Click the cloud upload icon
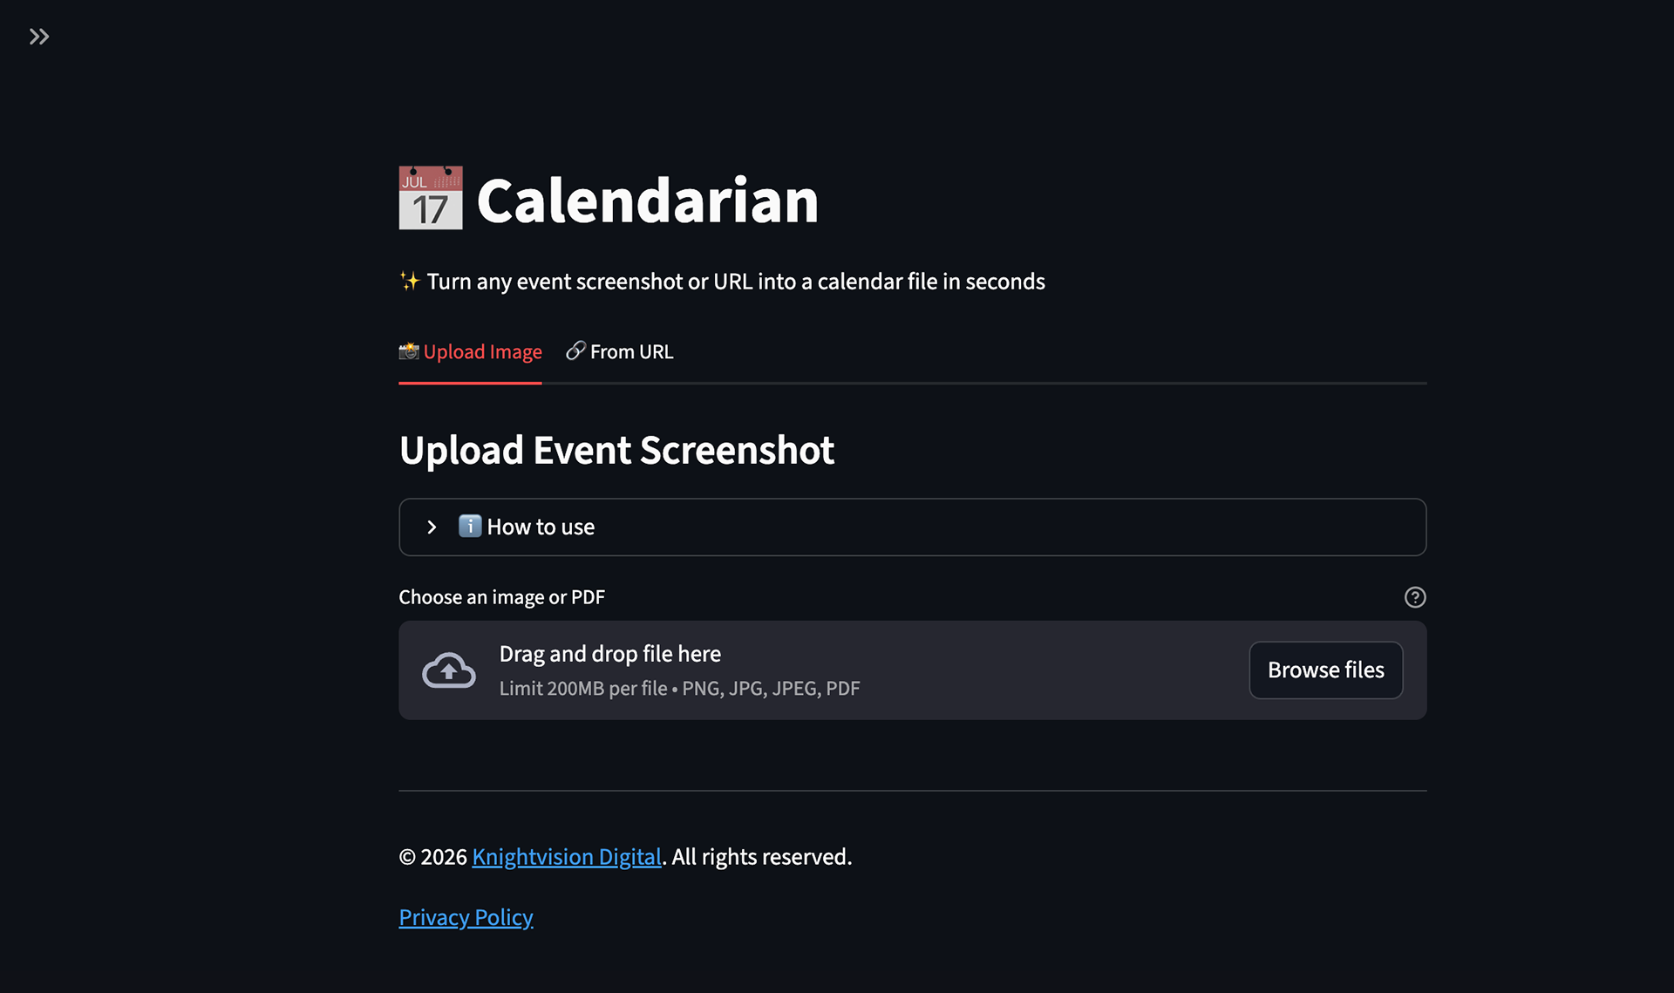Viewport: 1674px width, 993px height. click(x=449, y=670)
